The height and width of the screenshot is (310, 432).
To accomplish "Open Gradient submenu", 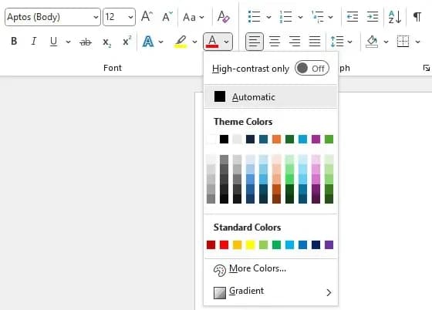I will [271, 291].
